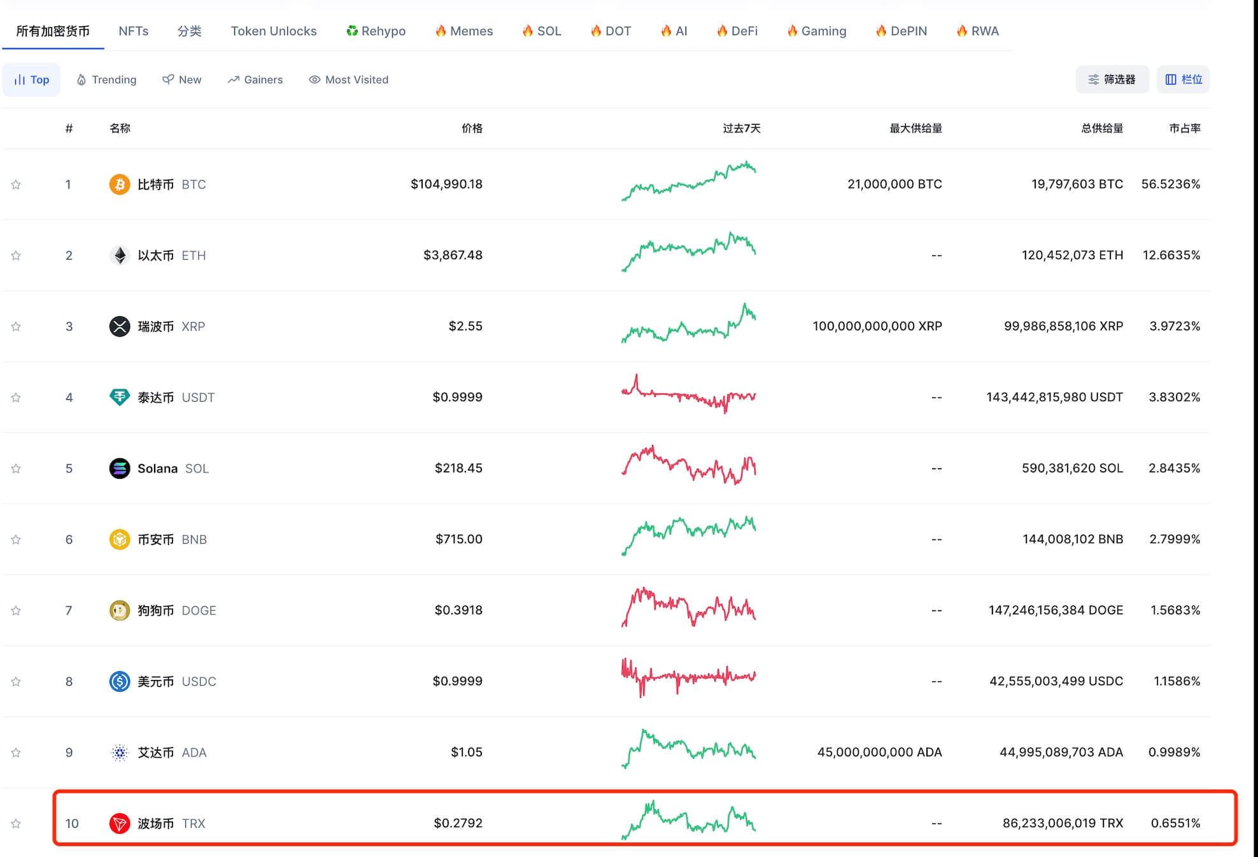Click the recycle icon beside Rehypo
The image size is (1258, 857).
coord(352,31)
